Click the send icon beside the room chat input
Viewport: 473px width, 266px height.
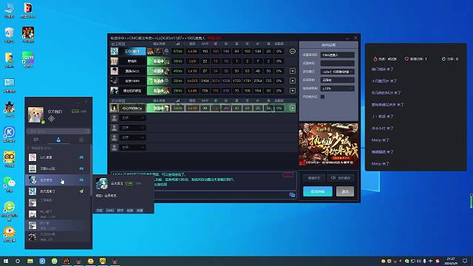(292, 195)
